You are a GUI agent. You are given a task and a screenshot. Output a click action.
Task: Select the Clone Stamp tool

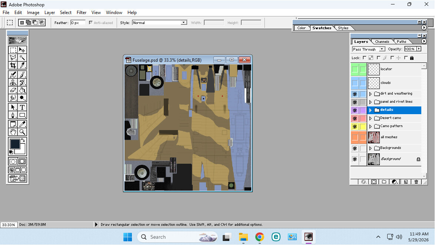pos(13,82)
